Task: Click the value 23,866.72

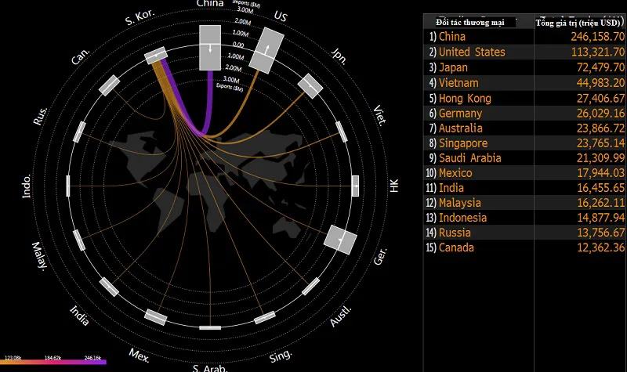Action: click(600, 128)
